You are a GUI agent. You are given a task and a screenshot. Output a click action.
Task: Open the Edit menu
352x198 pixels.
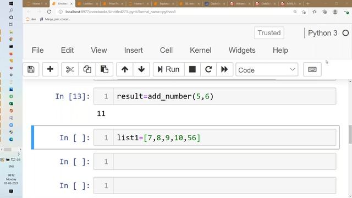coord(67,50)
